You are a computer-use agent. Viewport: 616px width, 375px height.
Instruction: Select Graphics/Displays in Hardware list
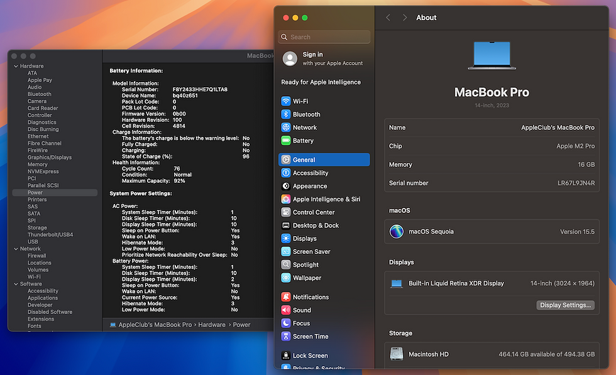click(50, 158)
